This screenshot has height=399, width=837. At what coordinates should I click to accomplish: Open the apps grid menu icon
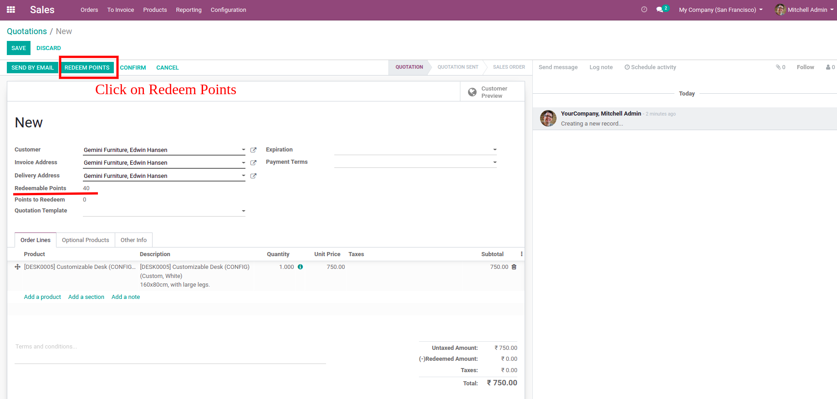tap(11, 10)
